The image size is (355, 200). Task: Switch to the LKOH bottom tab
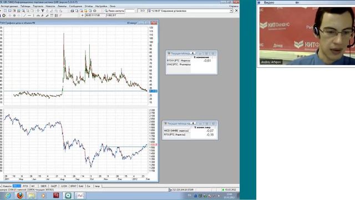(64, 186)
